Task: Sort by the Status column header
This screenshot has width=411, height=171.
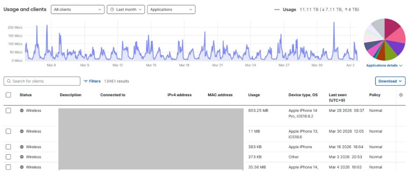Action: click(x=25, y=95)
